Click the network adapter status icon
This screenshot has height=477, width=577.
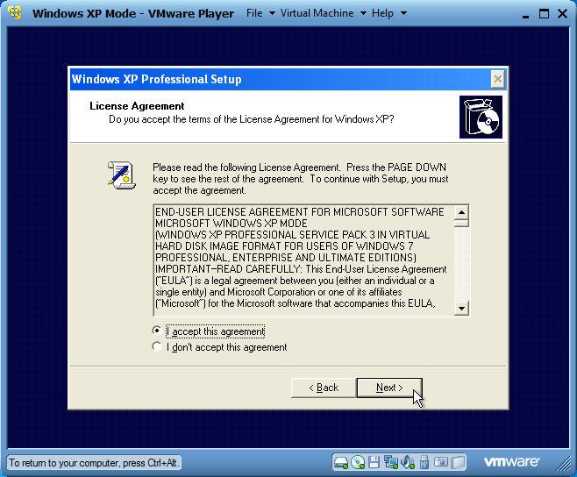pyautogui.click(x=391, y=462)
